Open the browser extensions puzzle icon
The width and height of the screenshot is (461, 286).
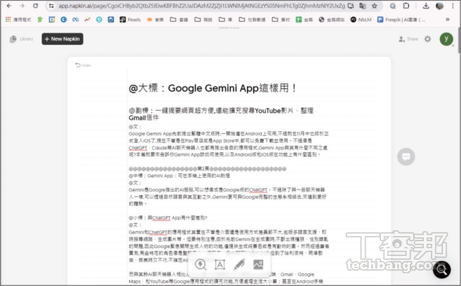click(406, 6)
